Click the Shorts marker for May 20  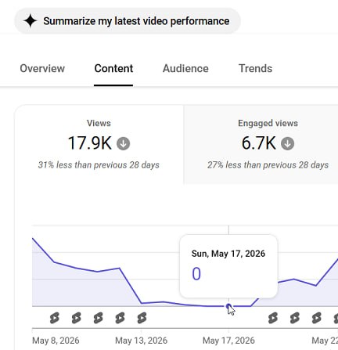(295, 318)
